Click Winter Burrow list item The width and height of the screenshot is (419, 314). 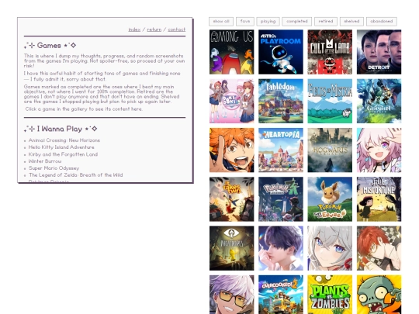(x=45, y=161)
